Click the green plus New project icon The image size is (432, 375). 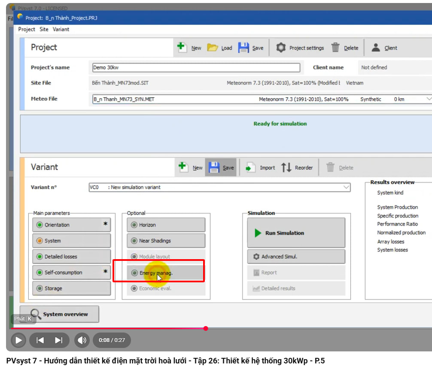tap(182, 47)
